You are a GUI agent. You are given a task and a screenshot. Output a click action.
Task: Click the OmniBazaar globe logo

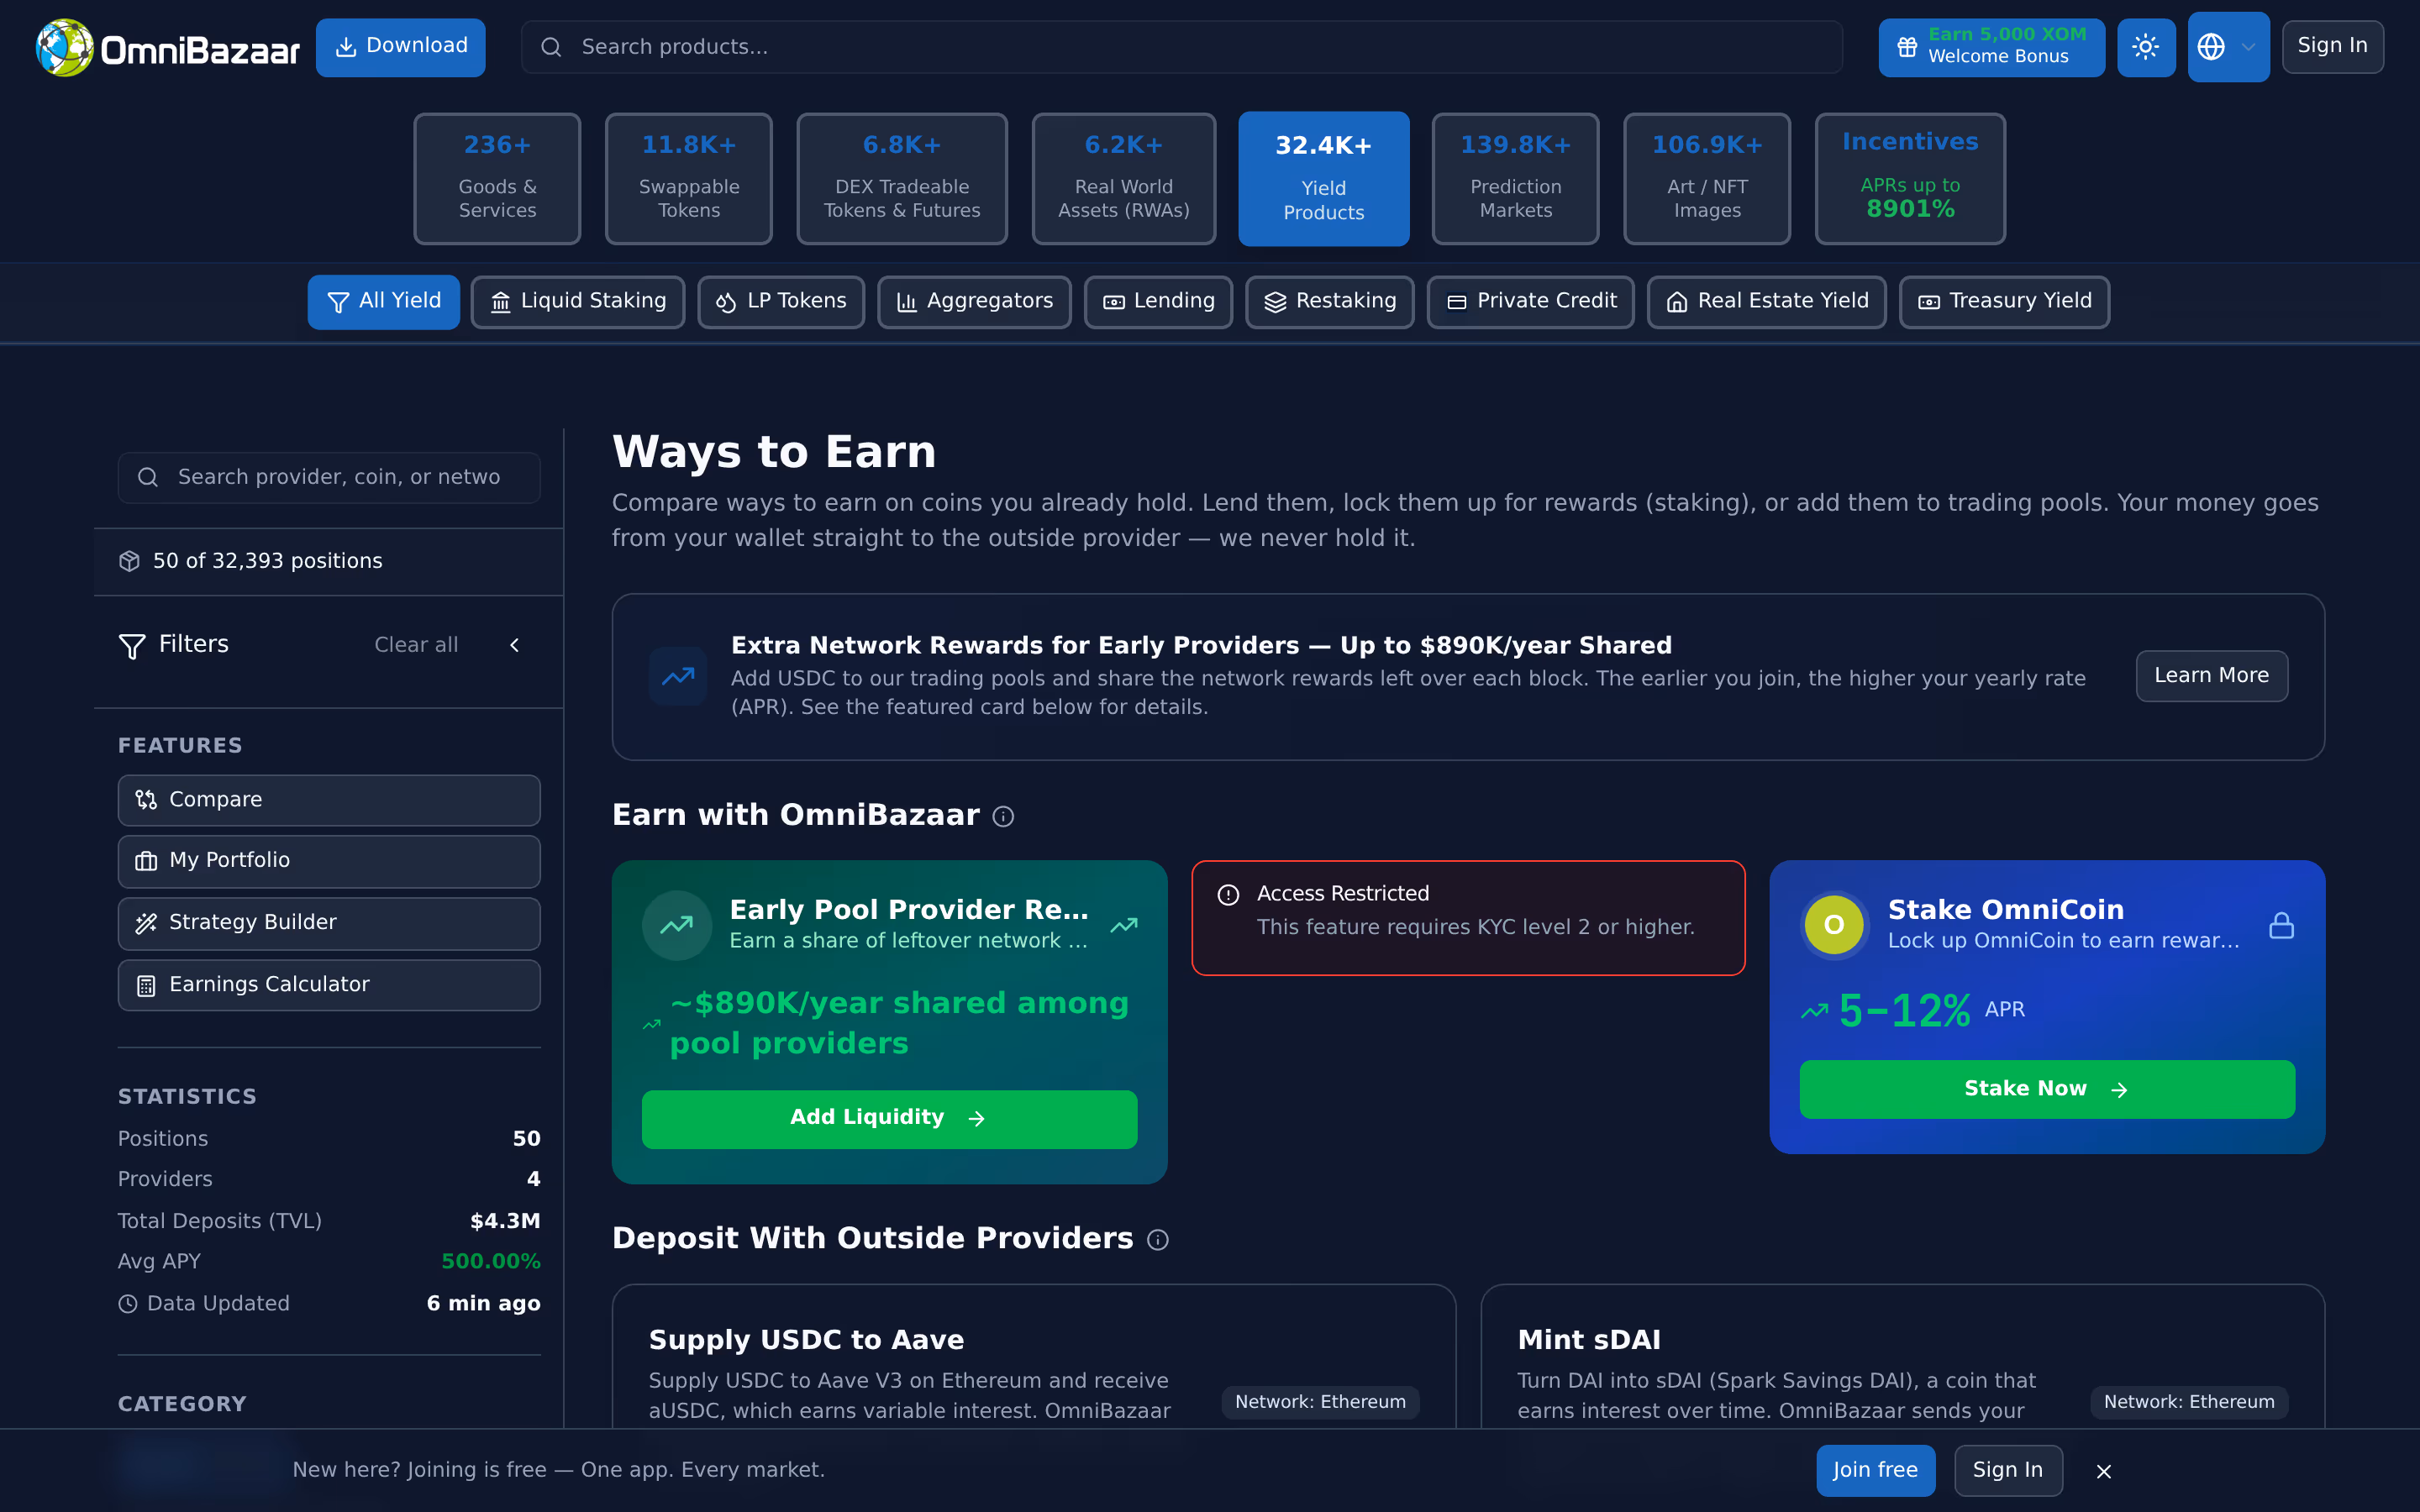pos(65,47)
